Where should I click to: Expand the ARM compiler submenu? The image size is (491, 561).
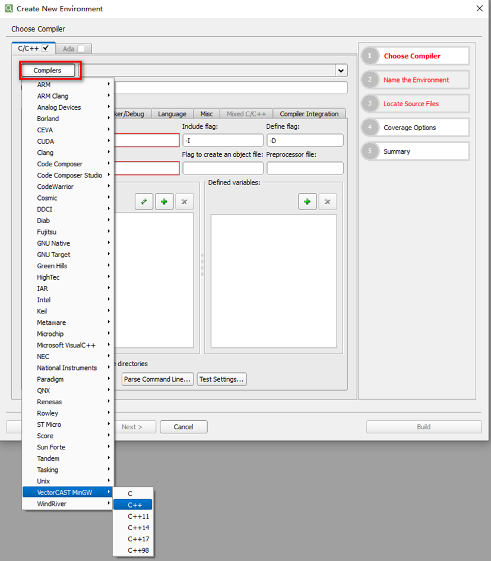tap(68, 85)
